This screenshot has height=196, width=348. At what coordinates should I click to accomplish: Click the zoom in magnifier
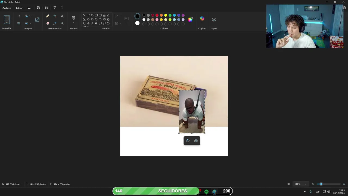344,184
